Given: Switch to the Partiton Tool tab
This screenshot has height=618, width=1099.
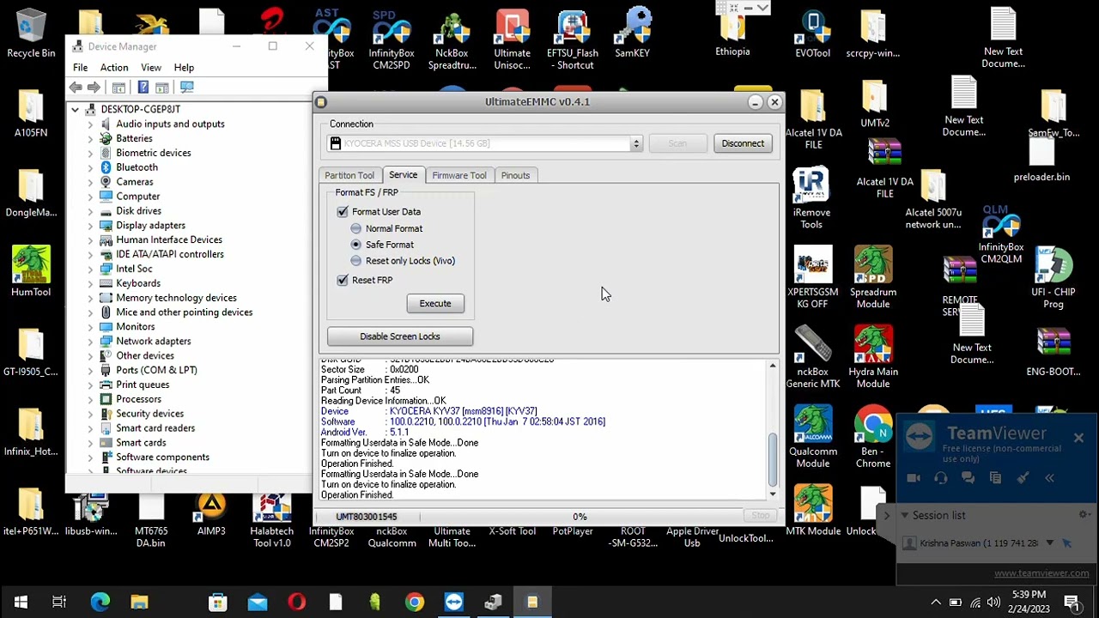Looking at the screenshot, I should (349, 175).
